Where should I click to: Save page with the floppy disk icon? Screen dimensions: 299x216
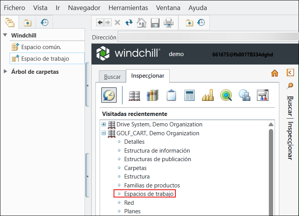[155, 23]
